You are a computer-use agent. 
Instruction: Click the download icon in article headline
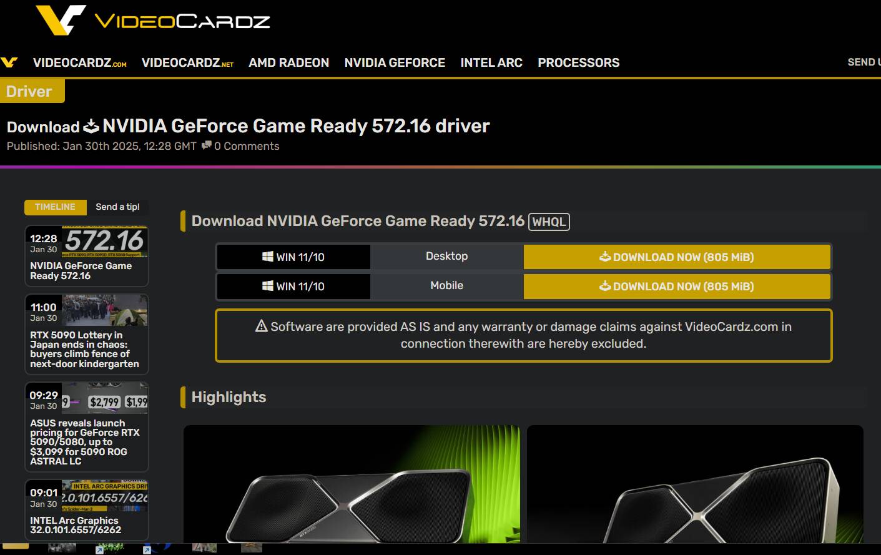[91, 127]
